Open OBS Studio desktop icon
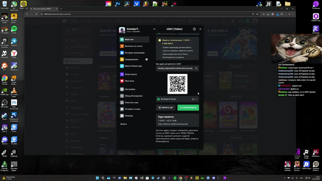 [x=5, y=104]
